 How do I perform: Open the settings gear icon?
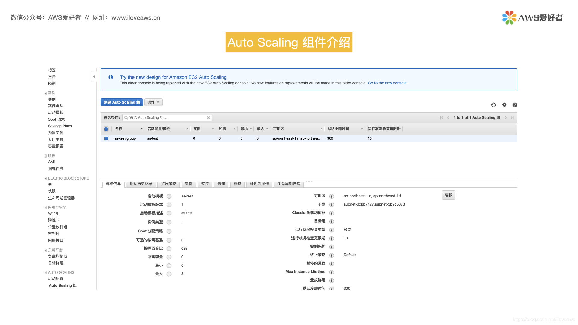click(504, 105)
